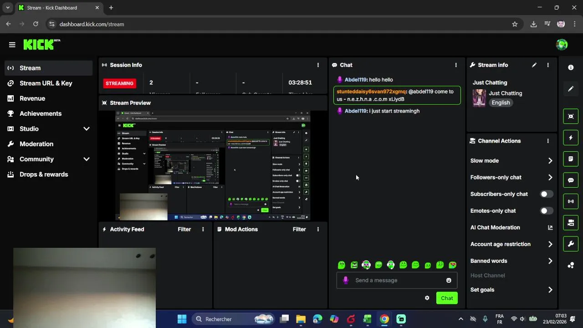Open the Mod Actions three-dot menu
Image resolution: width=583 pixels, height=328 pixels.
tap(318, 229)
